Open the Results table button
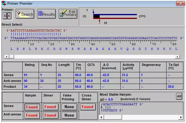Viewport: 186px width, 123px height. [x=46, y=14]
